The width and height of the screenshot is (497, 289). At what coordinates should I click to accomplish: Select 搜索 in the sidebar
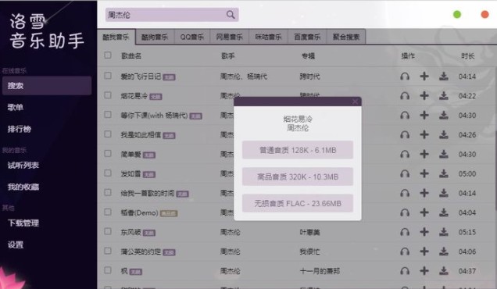point(47,86)
